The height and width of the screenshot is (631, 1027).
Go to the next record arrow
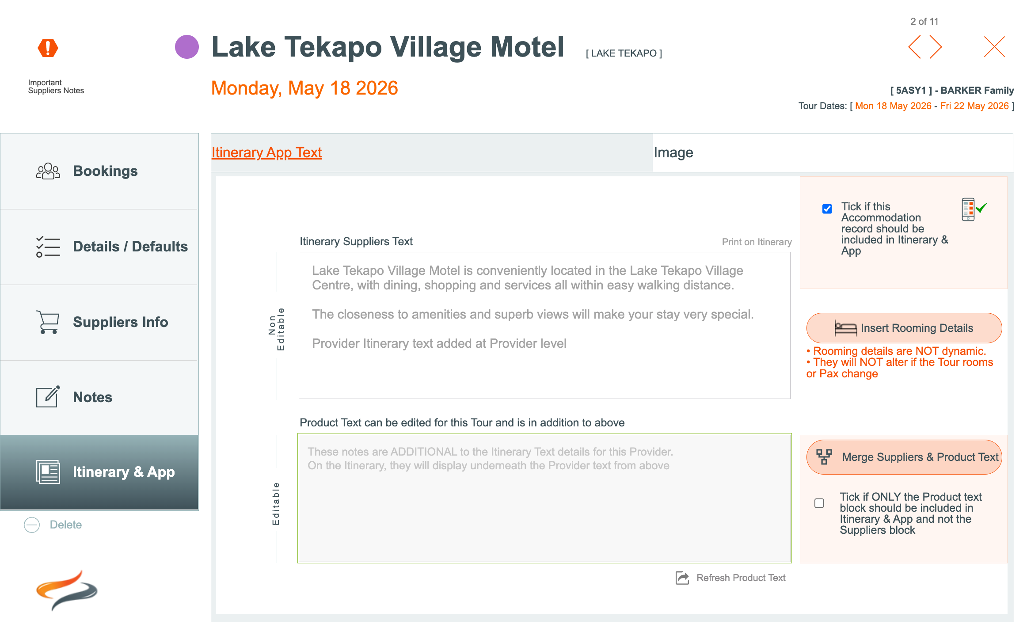point(935,47)
